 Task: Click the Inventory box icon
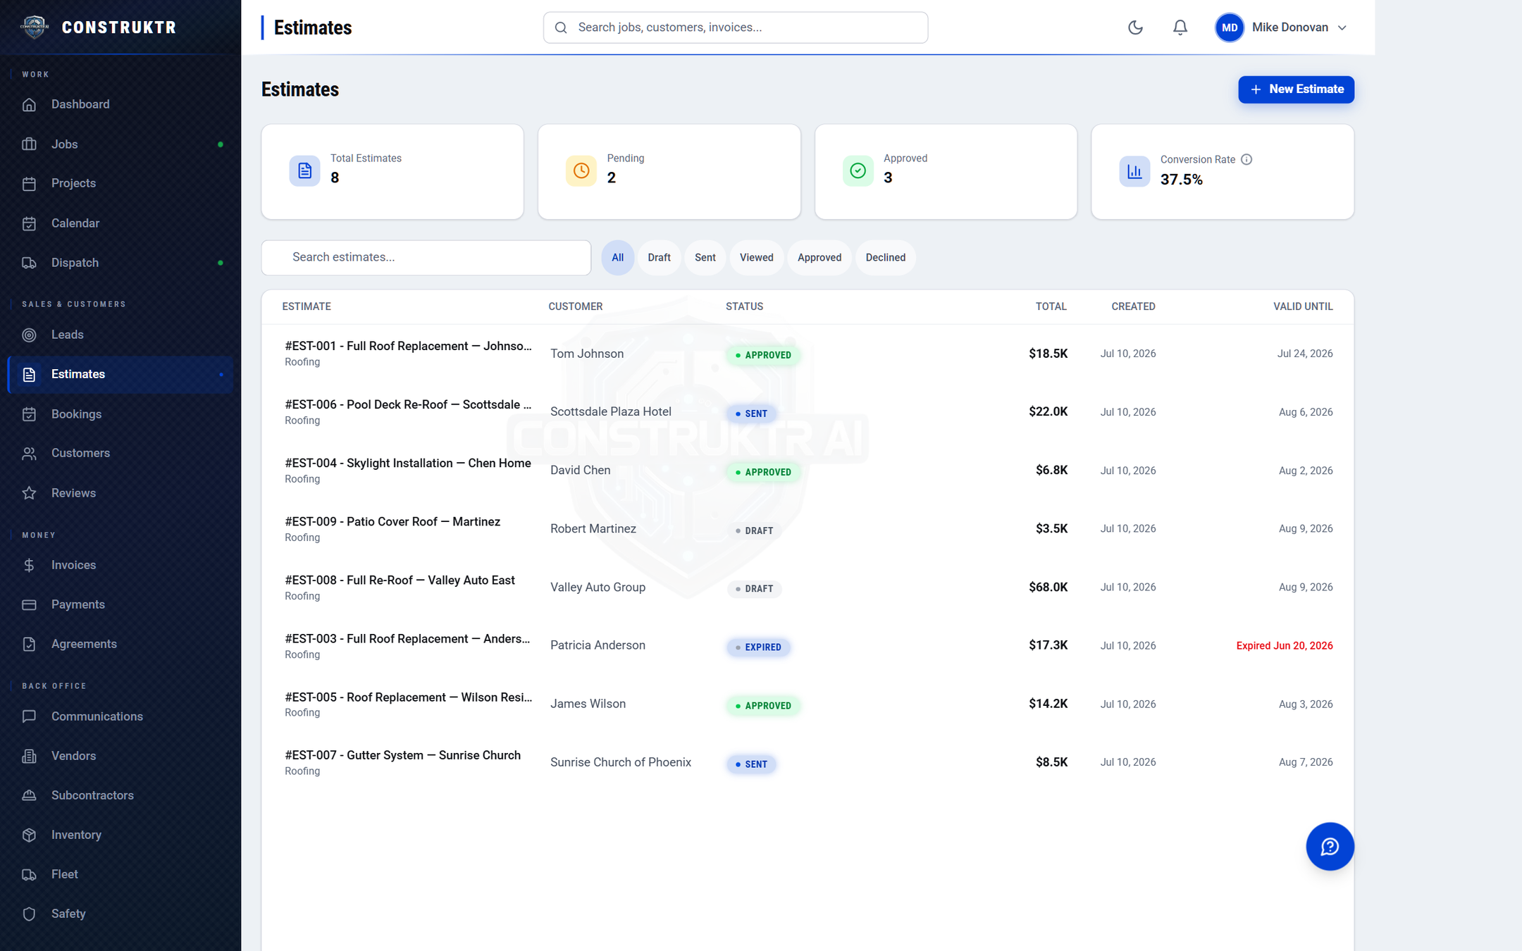point(29,835)
